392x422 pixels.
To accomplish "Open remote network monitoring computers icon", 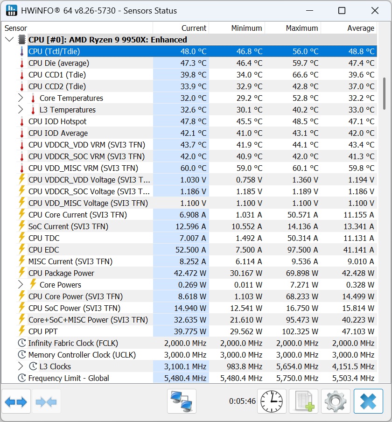I will [182, 401].
